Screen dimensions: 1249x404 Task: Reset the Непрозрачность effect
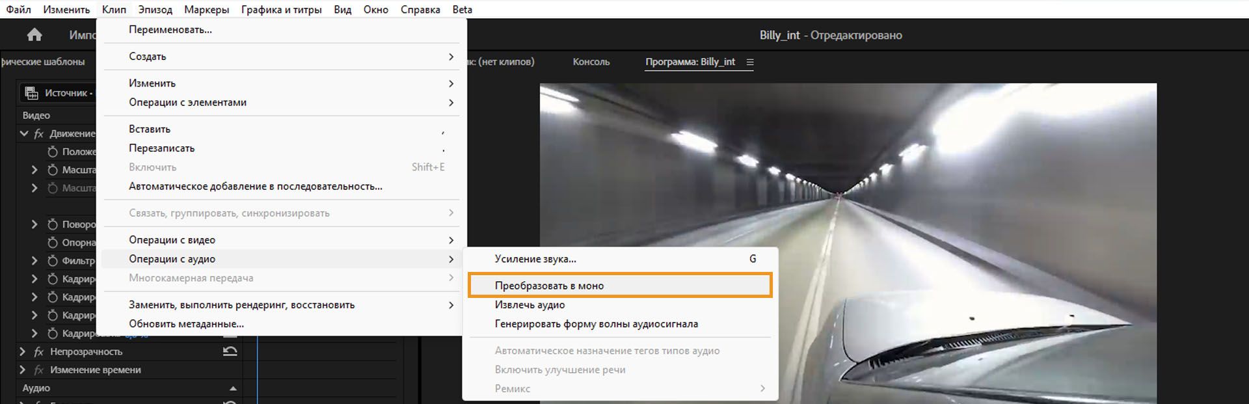[230, 351]
